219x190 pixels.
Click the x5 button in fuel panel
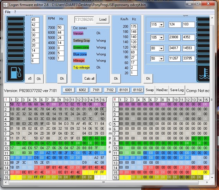click(x=30, y=79)
